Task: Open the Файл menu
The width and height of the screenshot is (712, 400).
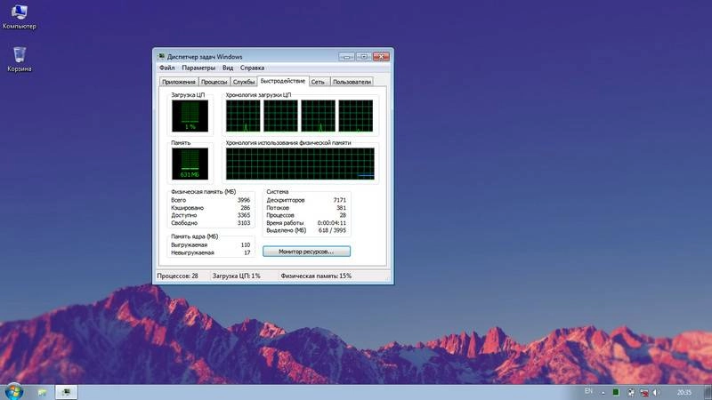Action: click(x=167, y=68)
